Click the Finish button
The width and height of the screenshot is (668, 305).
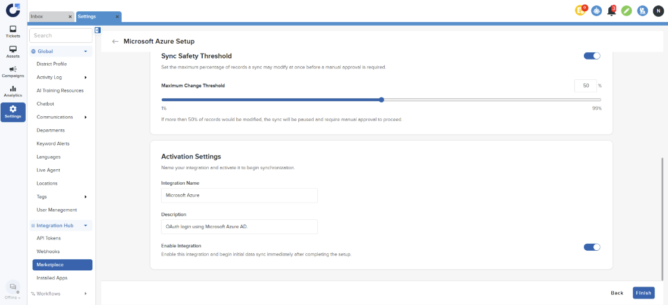(644, 293)
